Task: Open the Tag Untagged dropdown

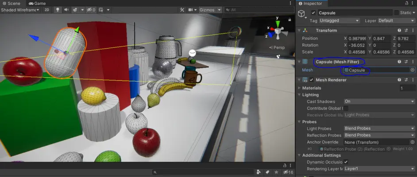Action: coord(340,20)
